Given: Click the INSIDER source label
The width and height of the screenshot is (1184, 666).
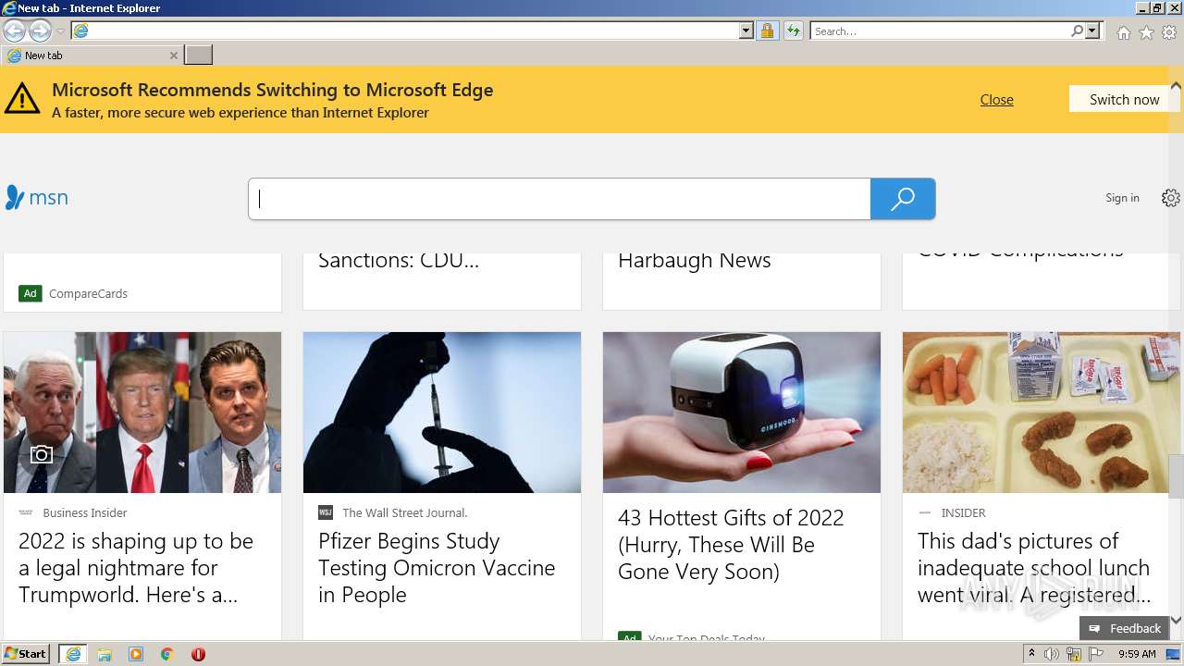Looking at the screenshot, I should 963,512.
